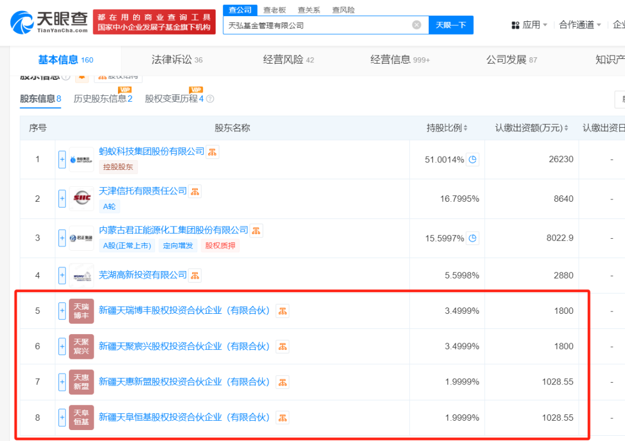The image size is (625, 441).
Task: Expand row 7 新疆天惠新盟 plus button
Action: (x=62, y=381)
